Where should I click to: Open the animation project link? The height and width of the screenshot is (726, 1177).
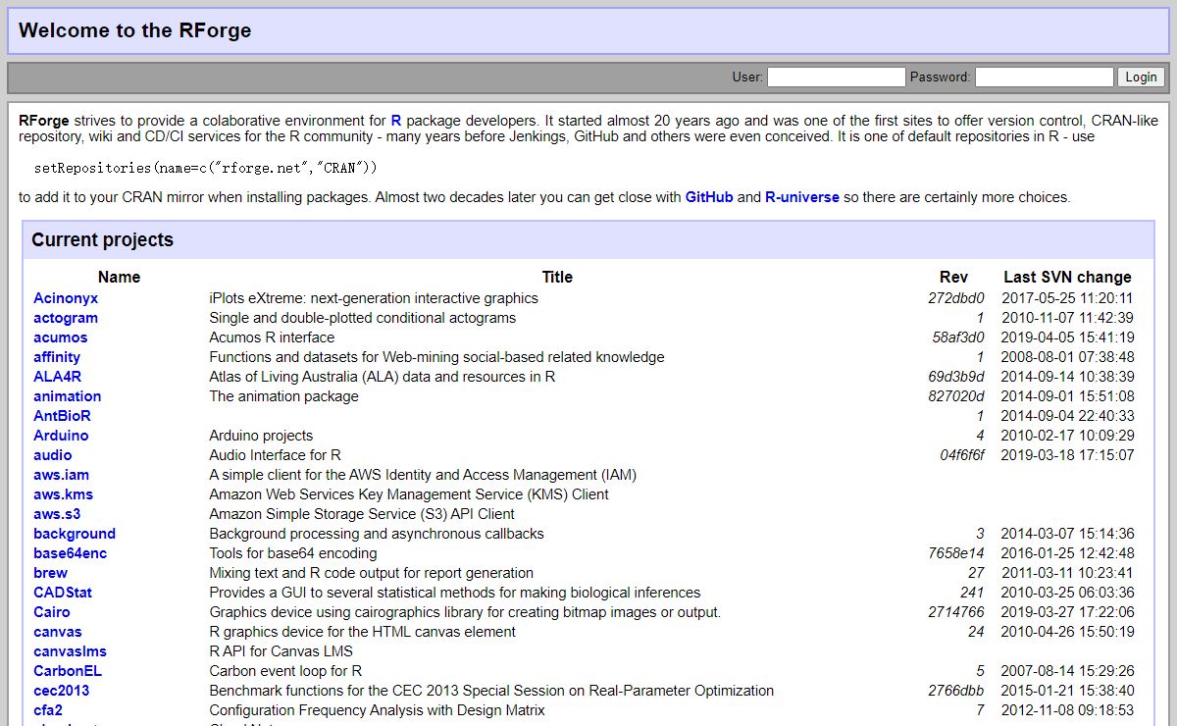[x=67, y=396]
